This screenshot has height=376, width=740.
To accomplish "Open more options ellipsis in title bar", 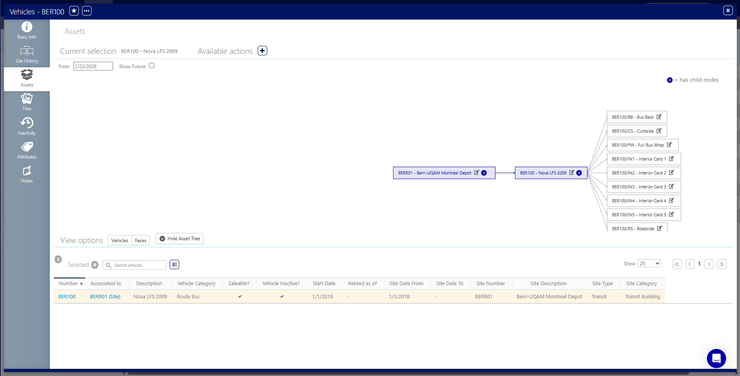I will click(x=87, y=11).
